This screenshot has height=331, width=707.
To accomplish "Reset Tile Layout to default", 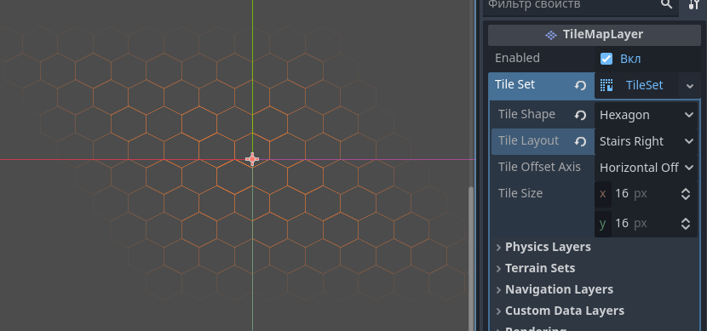I will click(x=580, y=141).
